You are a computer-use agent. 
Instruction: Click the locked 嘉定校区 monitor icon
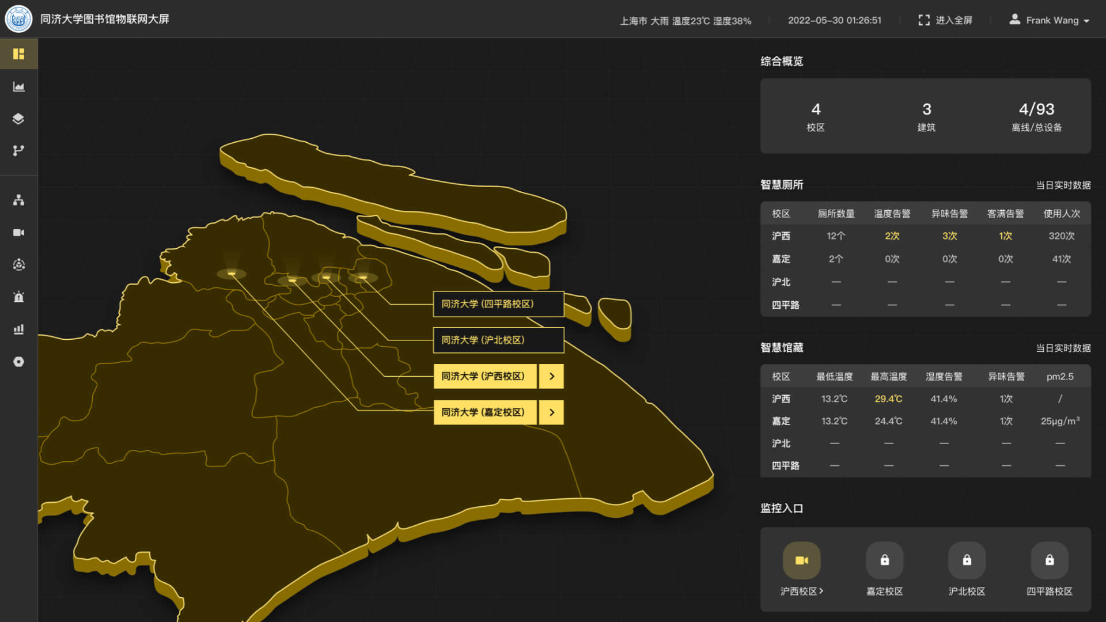coord(885,560)
